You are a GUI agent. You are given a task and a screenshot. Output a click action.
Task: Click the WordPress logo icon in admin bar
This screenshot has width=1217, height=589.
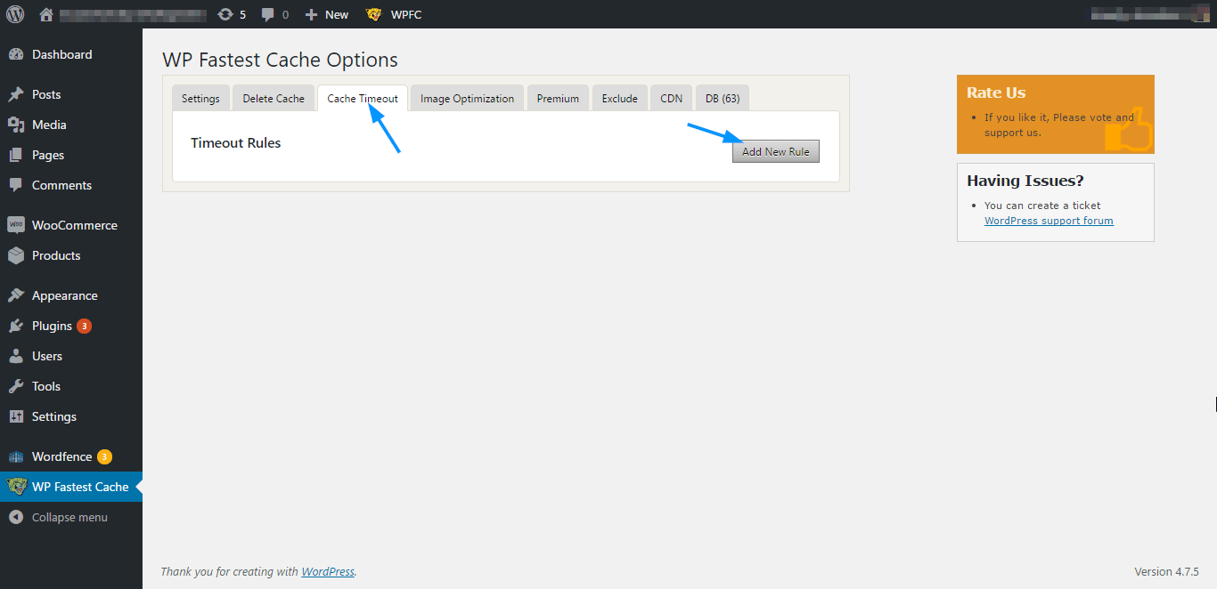[x=15, y=14]
